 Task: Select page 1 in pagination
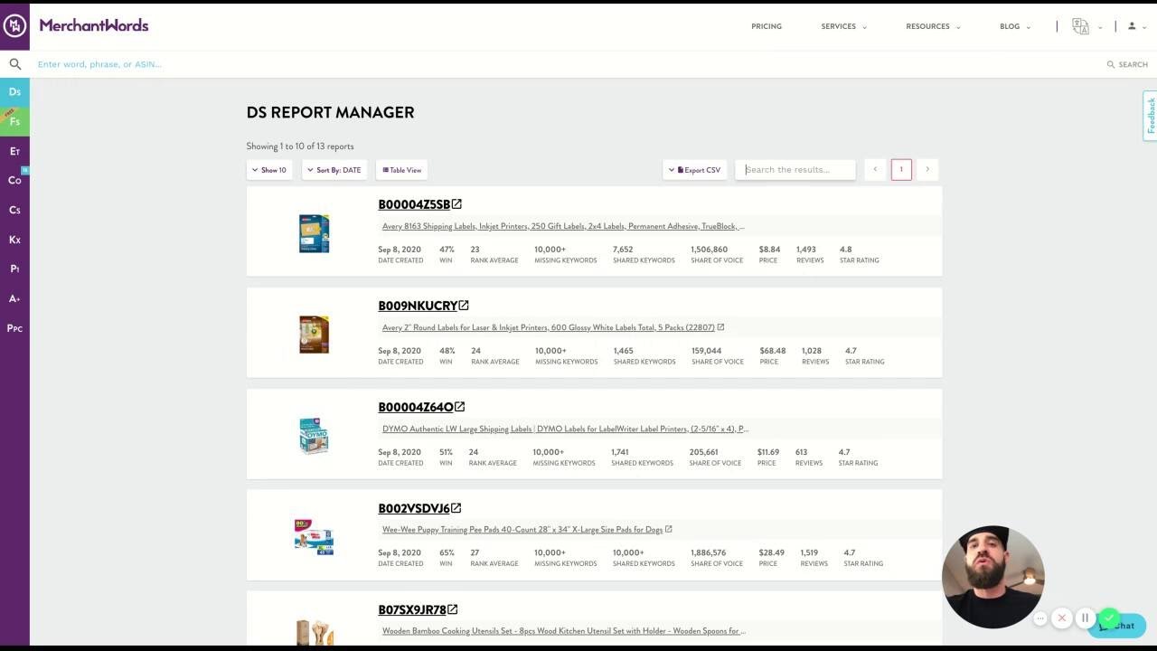[901, 170]
